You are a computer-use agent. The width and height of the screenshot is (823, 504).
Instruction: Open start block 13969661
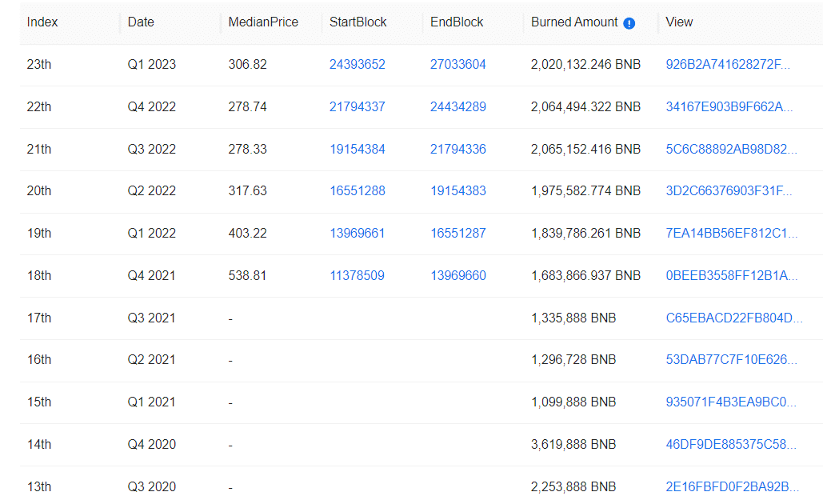[357, 233]
